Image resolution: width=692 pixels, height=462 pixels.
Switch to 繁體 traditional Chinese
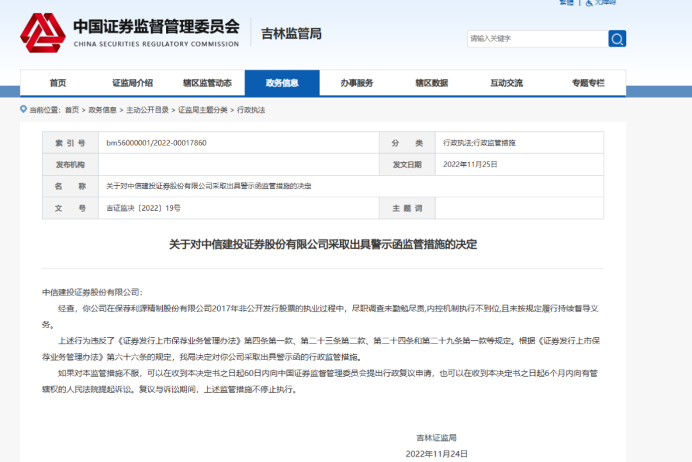566,3
